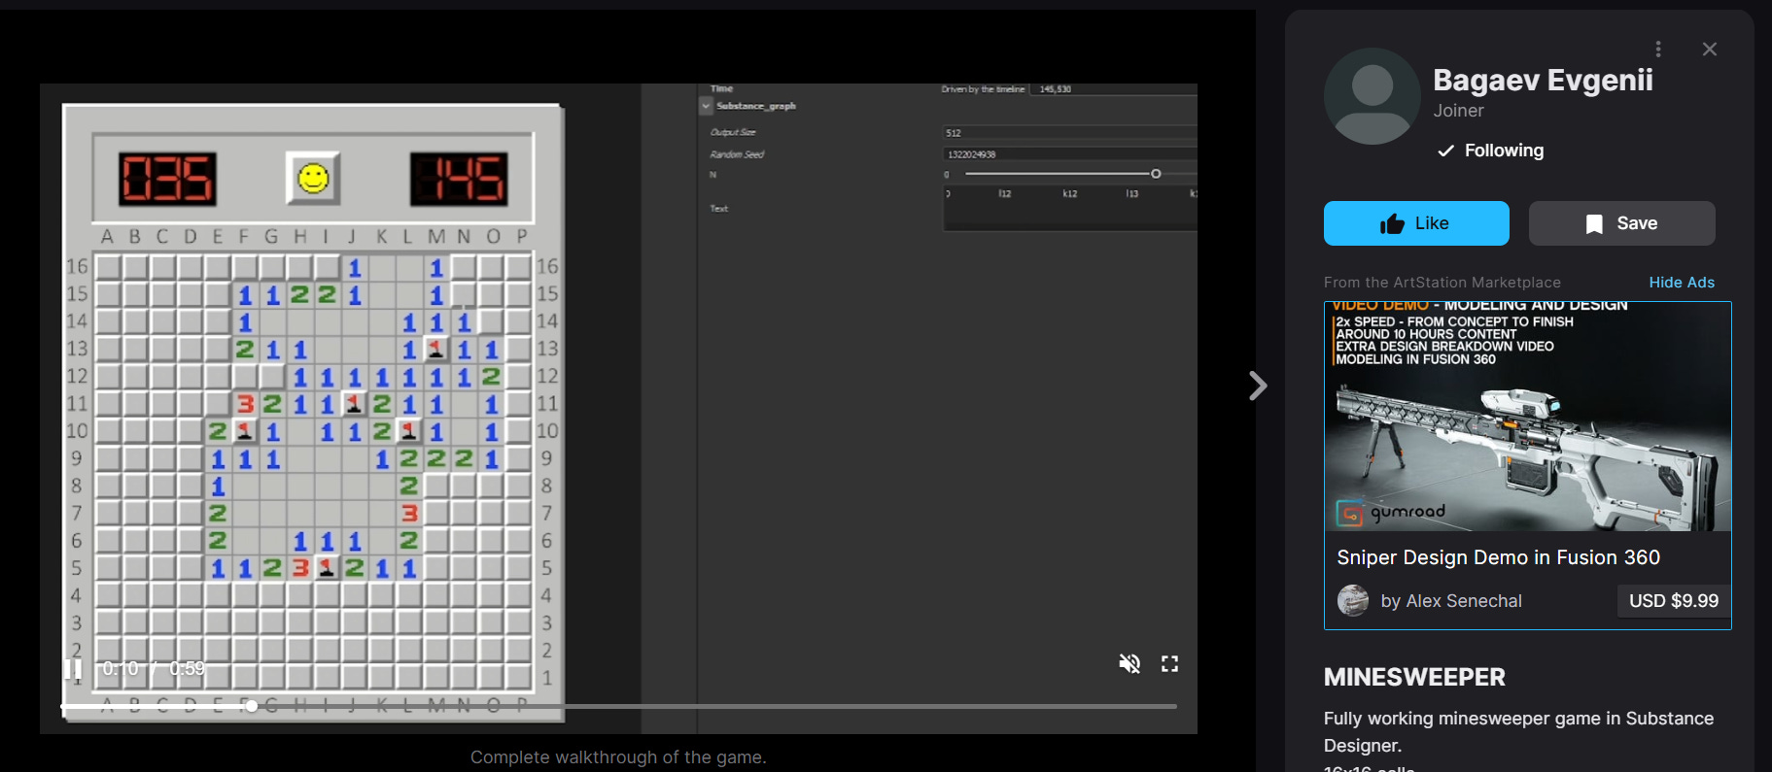Click the USD $9.99 price tag
The height and width of the screenshot is (772, 1772).
(1674, 601)
